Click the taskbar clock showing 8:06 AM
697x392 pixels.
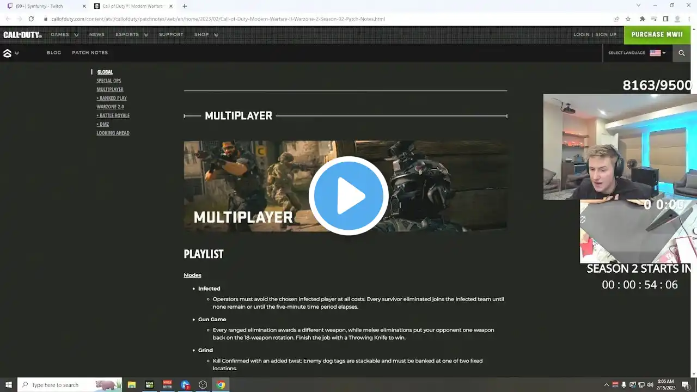tap(665, 385)
